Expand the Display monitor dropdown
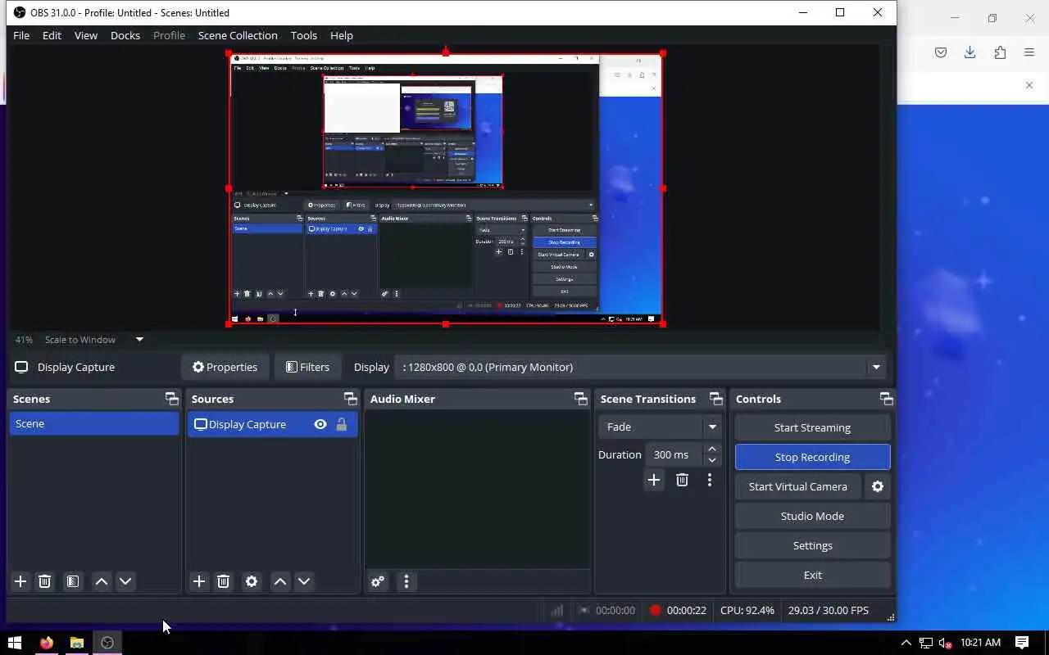The width and height of the screenshot is (1049, 655). click(876, 367)
